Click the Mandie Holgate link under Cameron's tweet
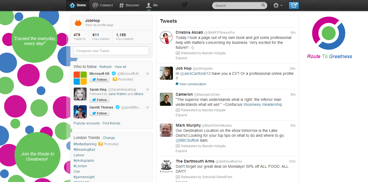This screenshot has height=182, width=368. click(214, 110)
